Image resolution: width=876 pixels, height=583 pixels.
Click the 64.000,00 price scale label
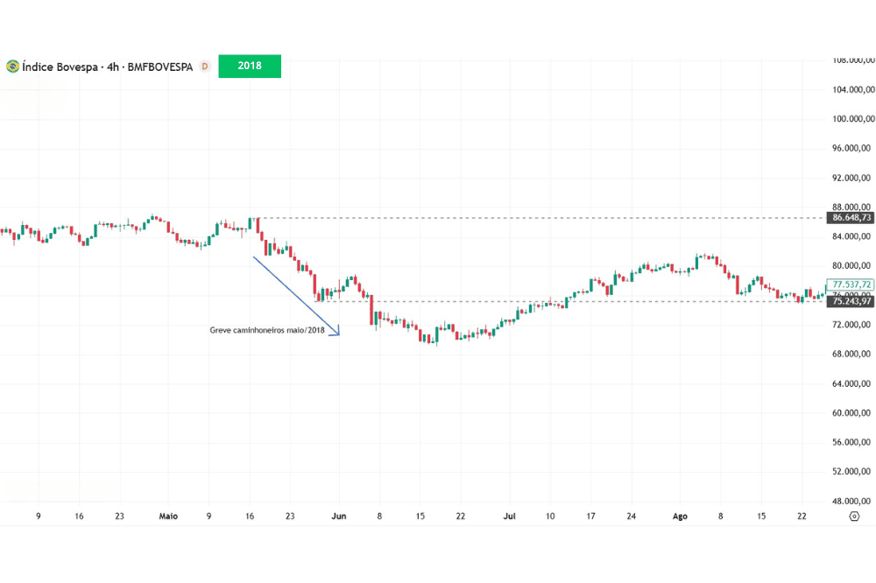click(x=851, y=383)
